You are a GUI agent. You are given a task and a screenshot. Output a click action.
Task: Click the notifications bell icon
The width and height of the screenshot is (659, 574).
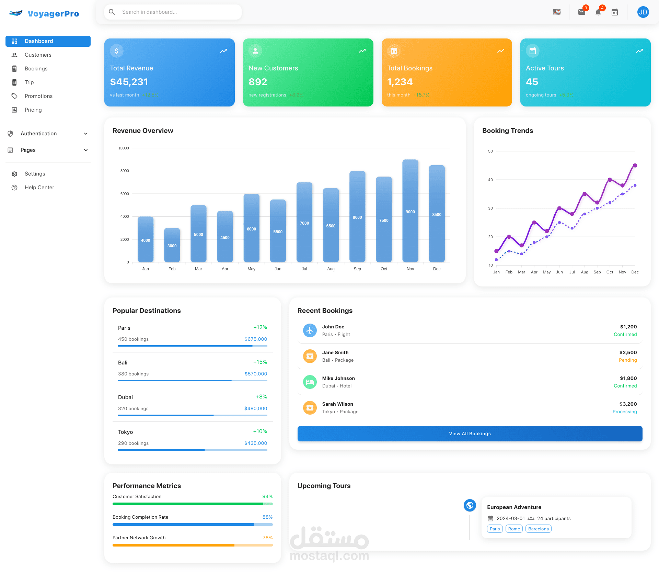(x=598, y=12)
